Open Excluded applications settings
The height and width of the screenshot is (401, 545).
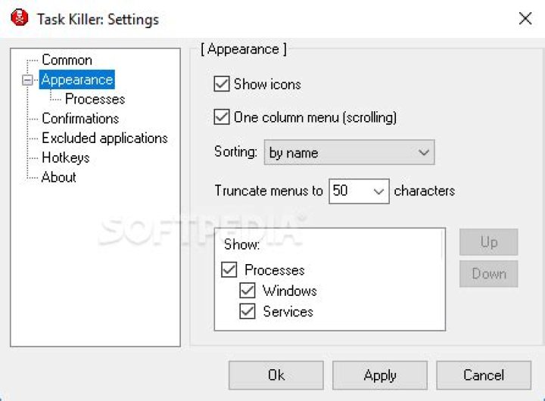pyautogui.click(x=104, y=138)
